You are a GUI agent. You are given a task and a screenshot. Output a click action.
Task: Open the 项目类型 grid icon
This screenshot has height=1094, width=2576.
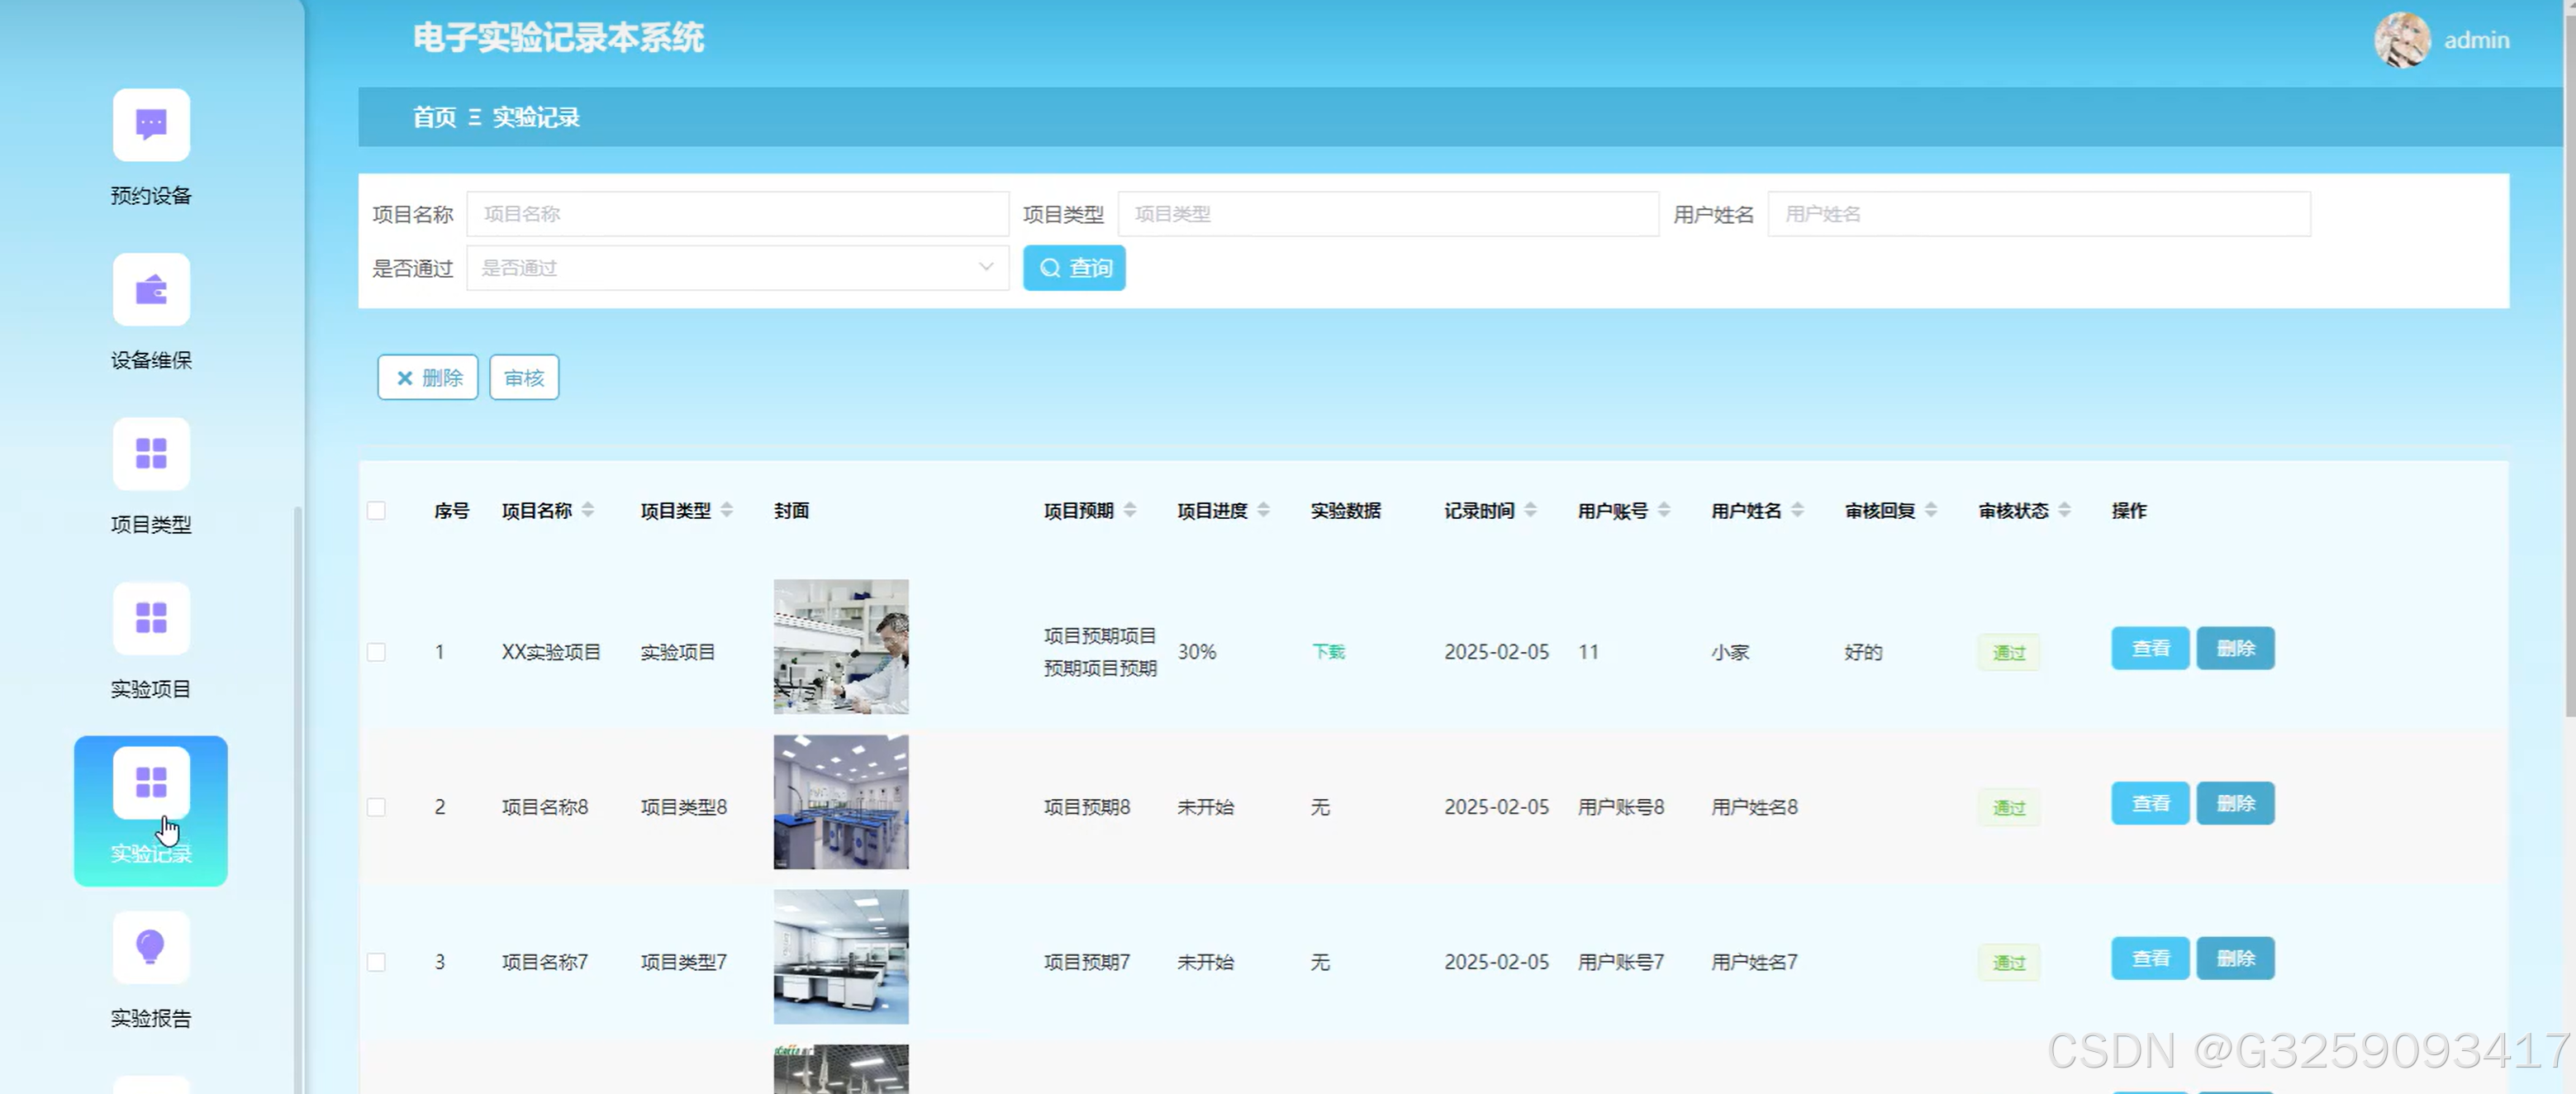pos(151,454)
